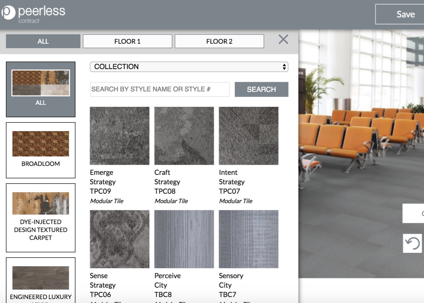Click the Peerless Contract logo

tap(33, 13)
